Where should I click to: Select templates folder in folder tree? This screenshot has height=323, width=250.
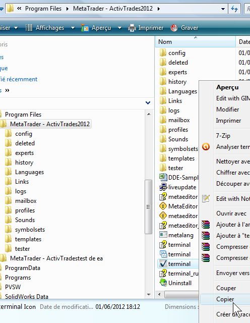[x=28, y=239]
